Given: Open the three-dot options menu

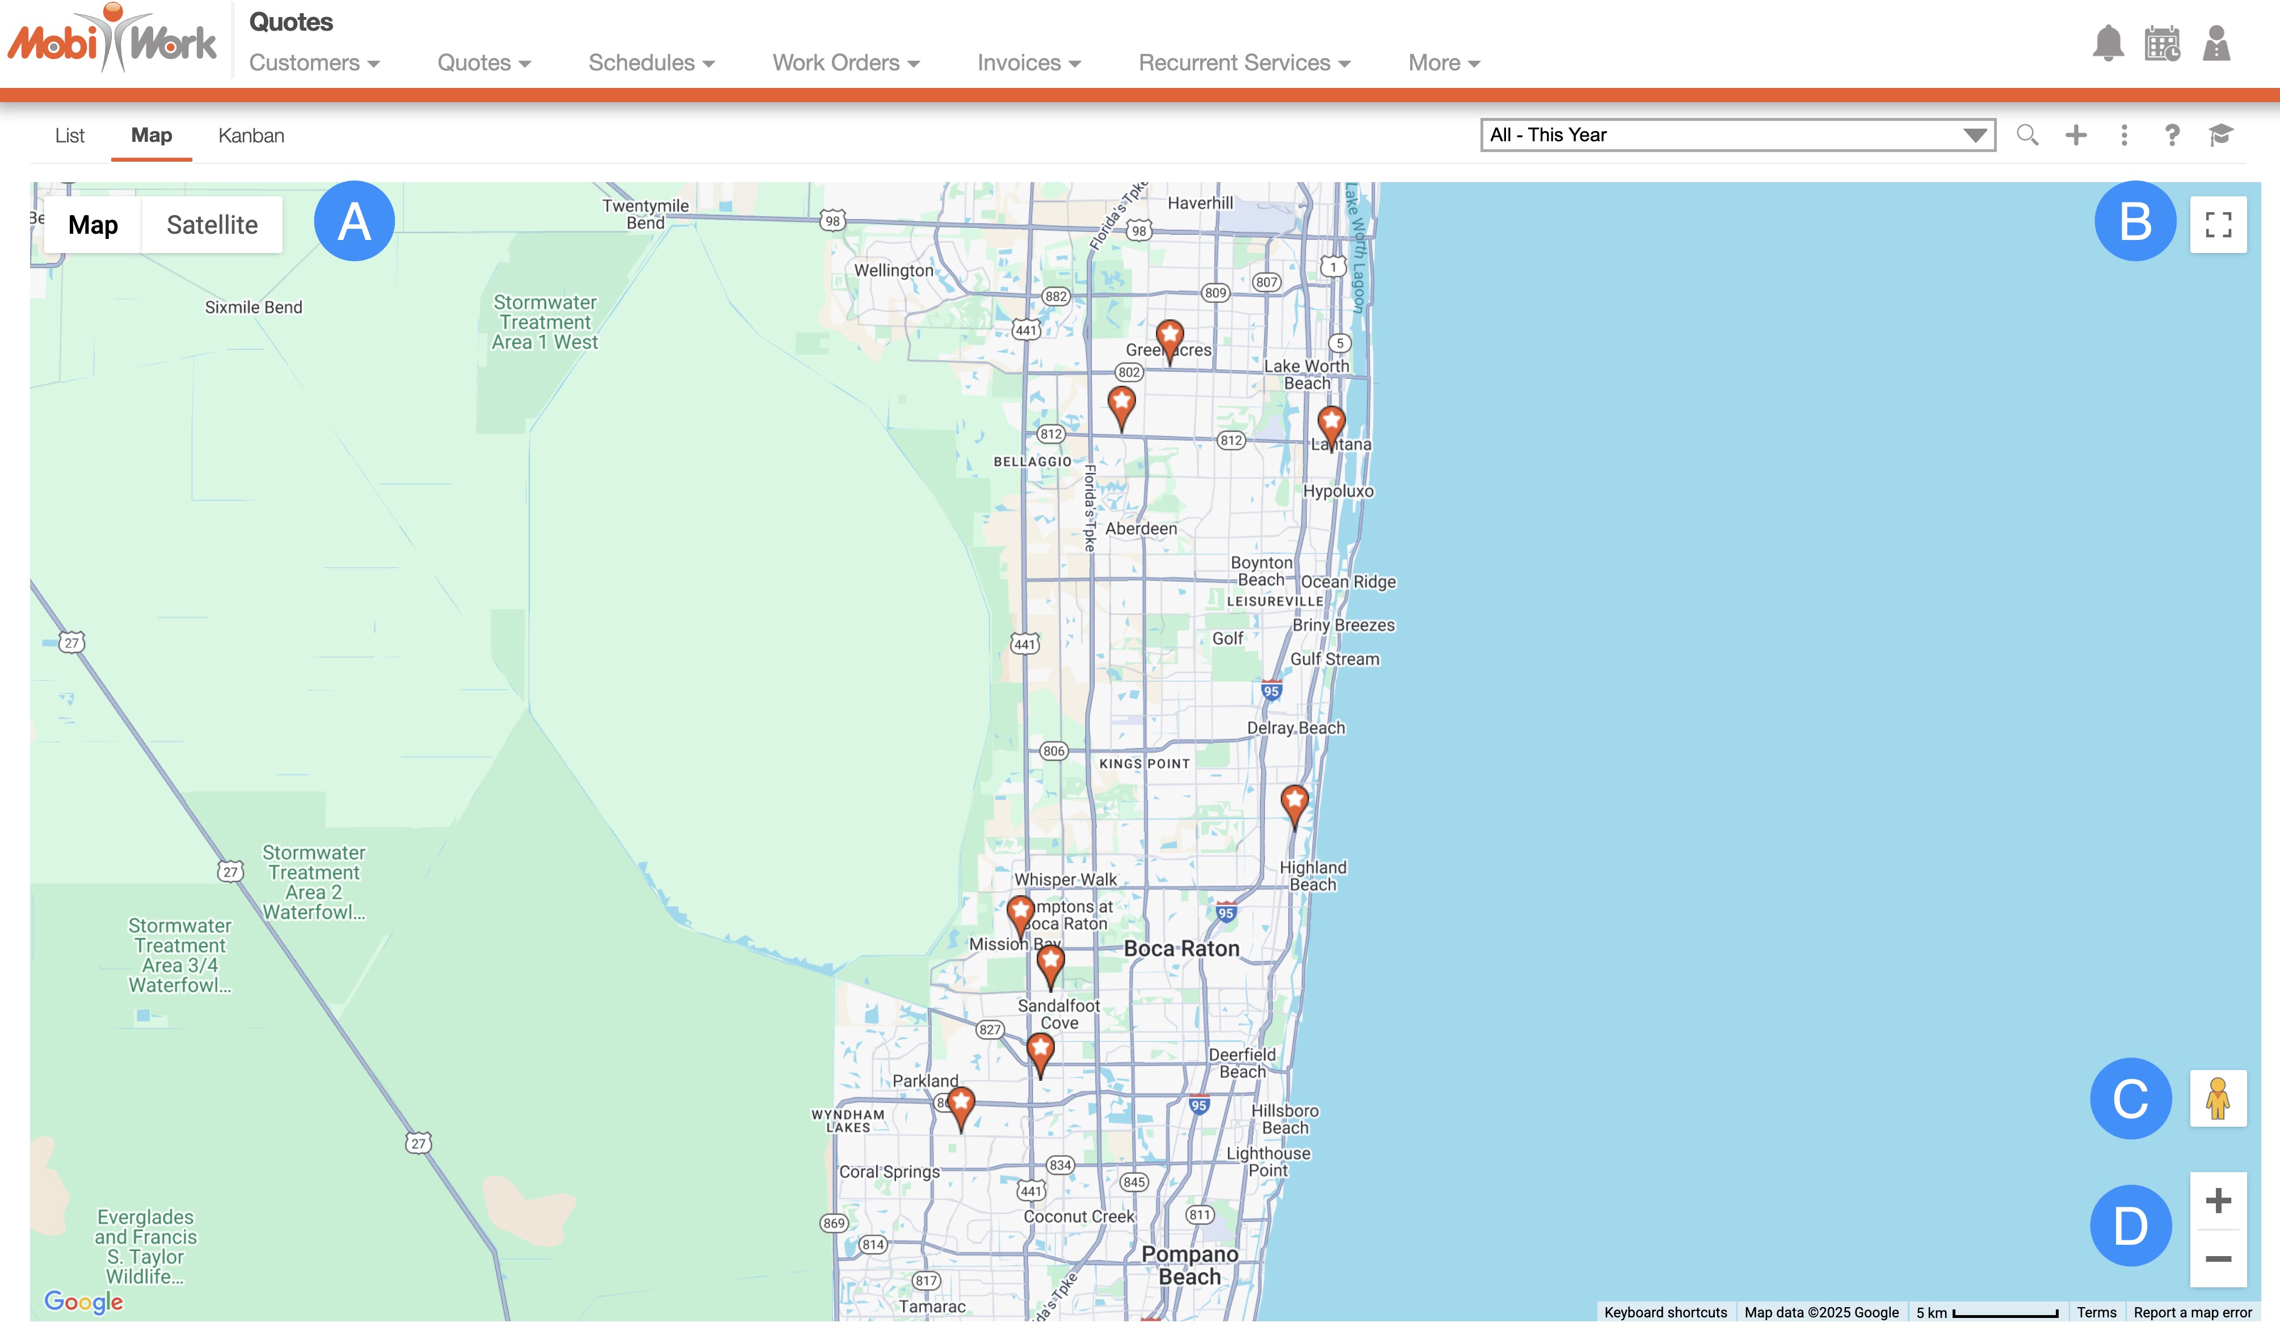Looking at the screenshot, I should pos(2123,136).
